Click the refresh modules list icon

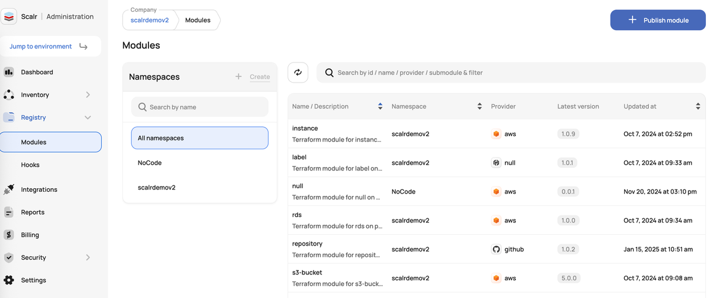[x=298, y=73]
